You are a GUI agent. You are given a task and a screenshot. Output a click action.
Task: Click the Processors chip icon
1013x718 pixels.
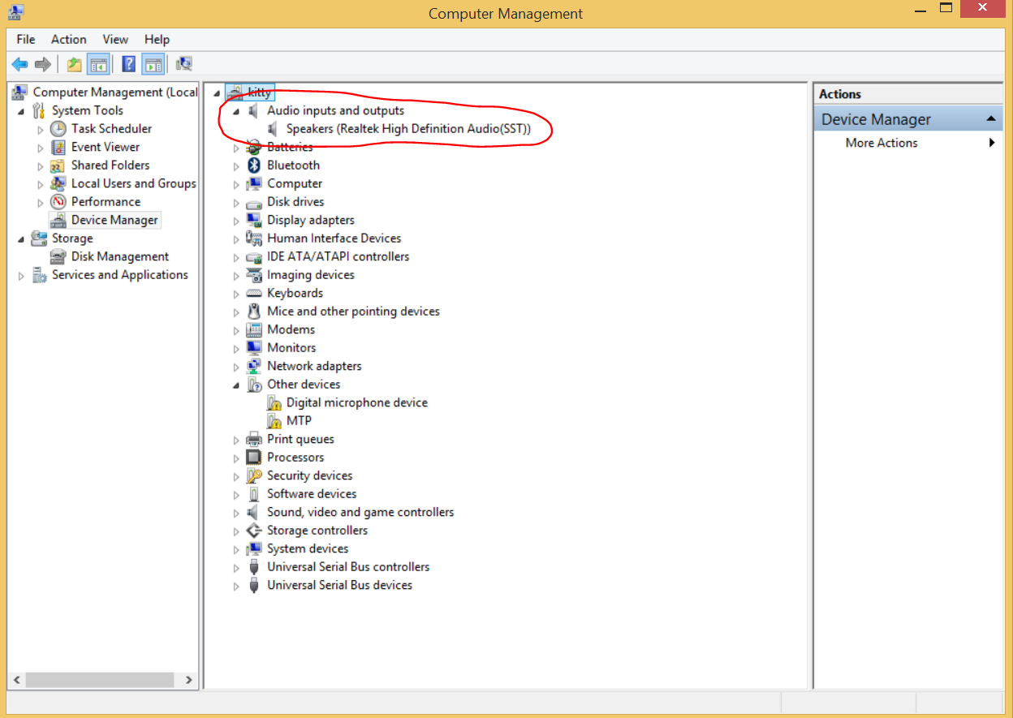pos(255,458)
